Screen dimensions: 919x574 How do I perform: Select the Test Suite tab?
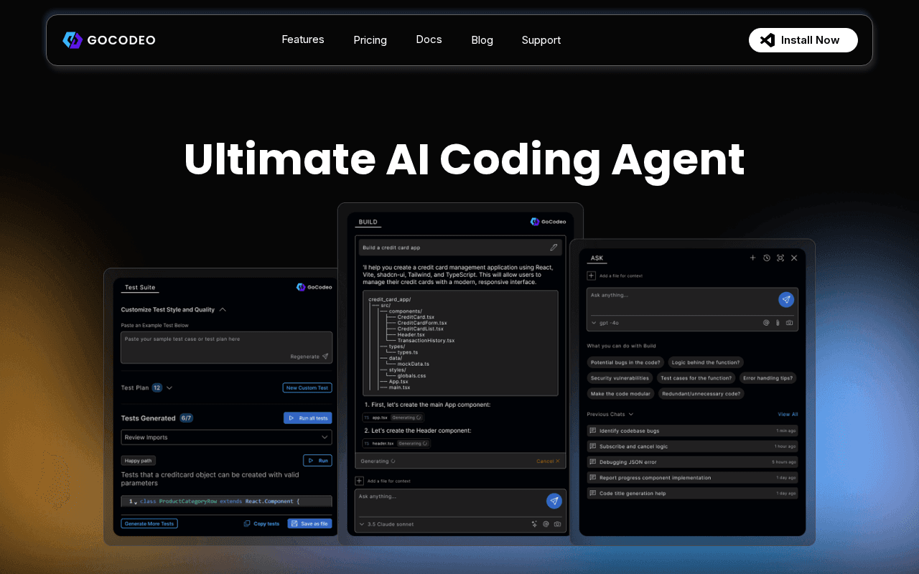click(140, 288)
